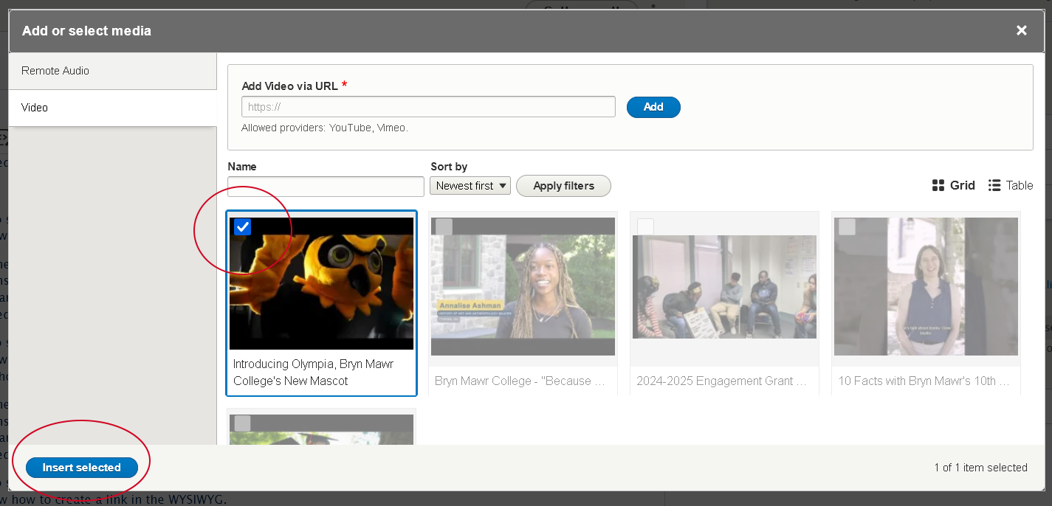Switch to the Video tab
Image resolution: width=1052 pixels, height=506 pixels.
tap(113, 108)
